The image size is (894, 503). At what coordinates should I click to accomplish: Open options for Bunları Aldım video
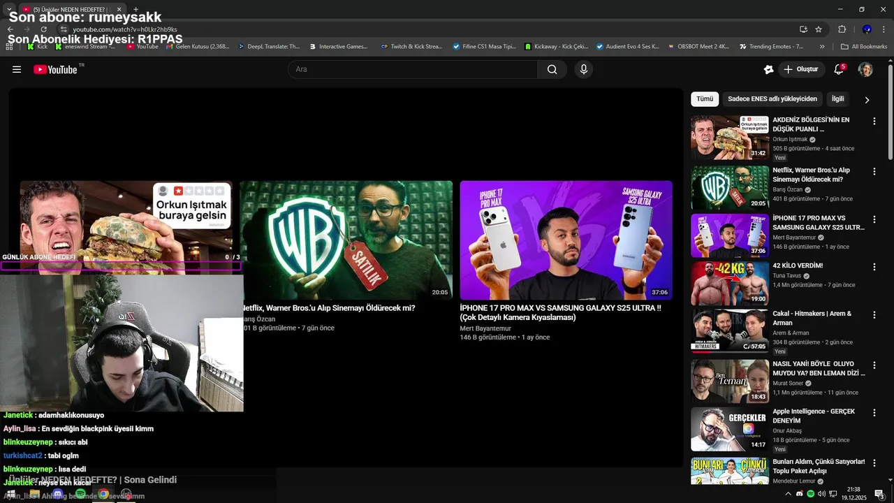click(x=874, y=463)
